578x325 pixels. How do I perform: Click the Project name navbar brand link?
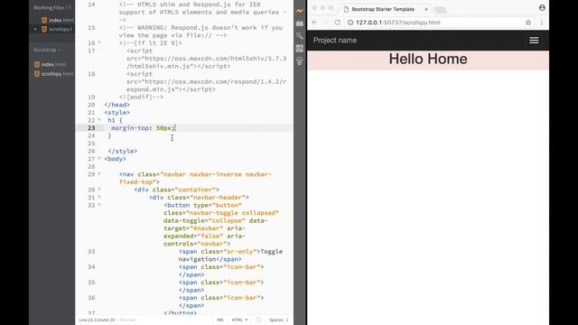(x=335, y=41)
